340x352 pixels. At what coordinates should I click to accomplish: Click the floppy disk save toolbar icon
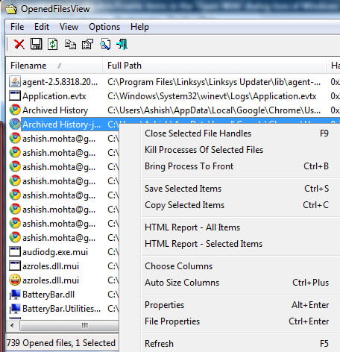[x=37, y=44]
